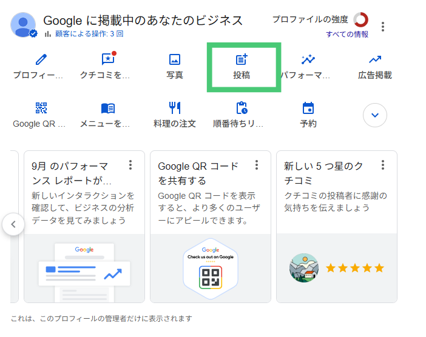This screenshot has height=337, width=426.
Task: Open 順番待ちリスト waitlist clipboard icon
Action: click(x=242, y=108)
